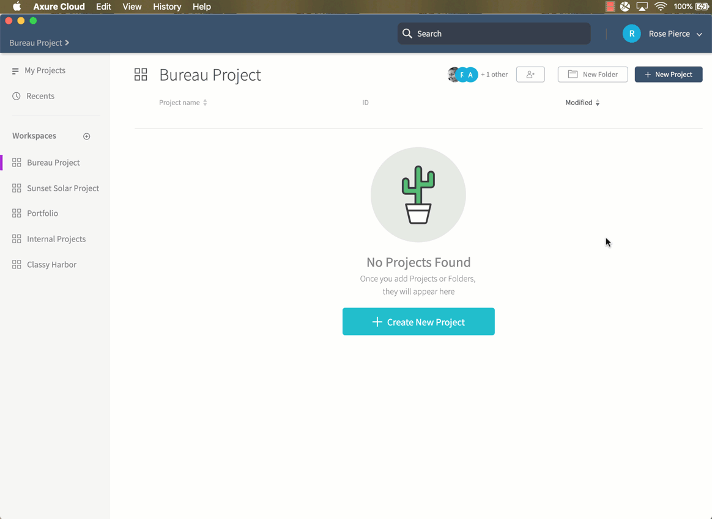Click the '+1 other' members text
The height and width of the screenshot is (519, 712).
coord(494,75)
